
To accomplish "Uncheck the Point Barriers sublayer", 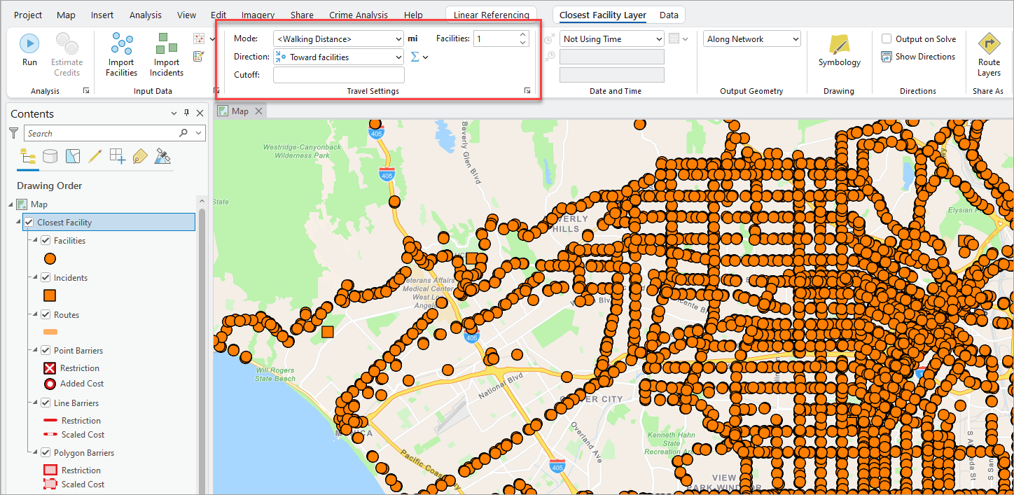I will (46, 351).
